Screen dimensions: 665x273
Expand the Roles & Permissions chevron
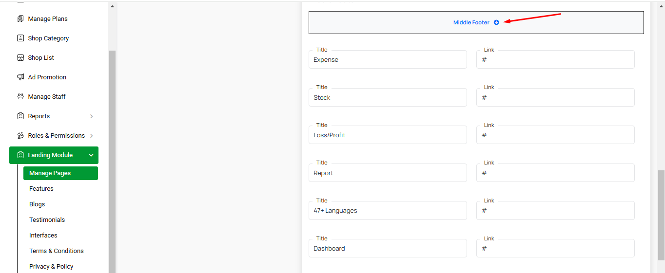[92, 136]
